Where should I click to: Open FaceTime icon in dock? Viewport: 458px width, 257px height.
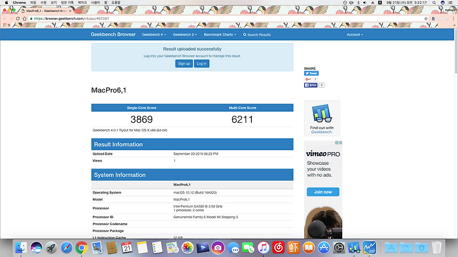(x=248, y=248)
